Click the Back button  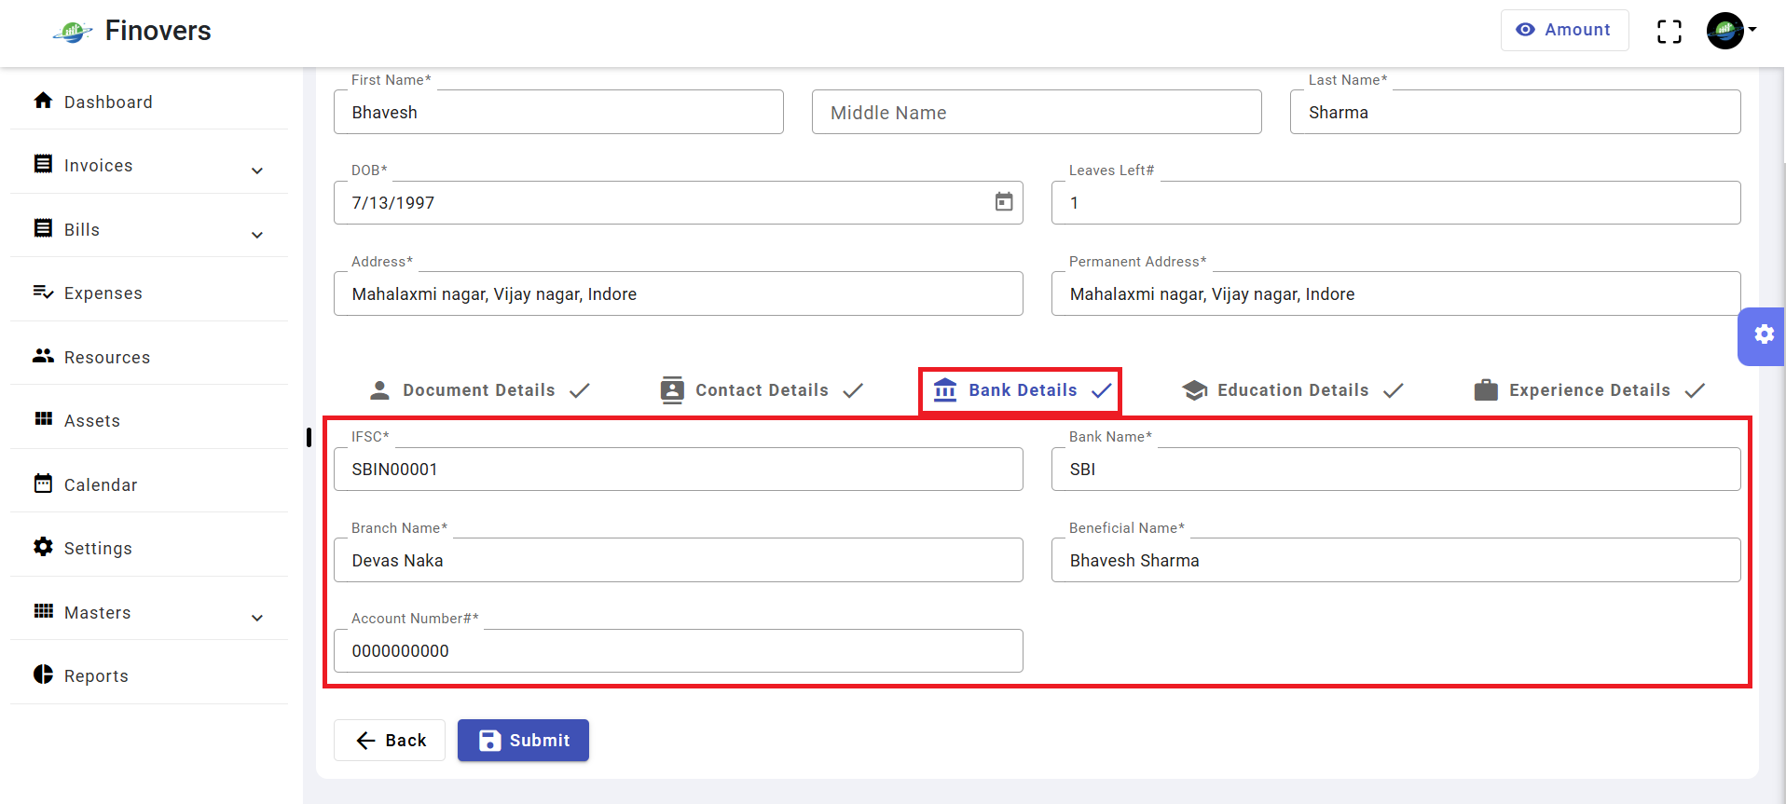[390, 740]
